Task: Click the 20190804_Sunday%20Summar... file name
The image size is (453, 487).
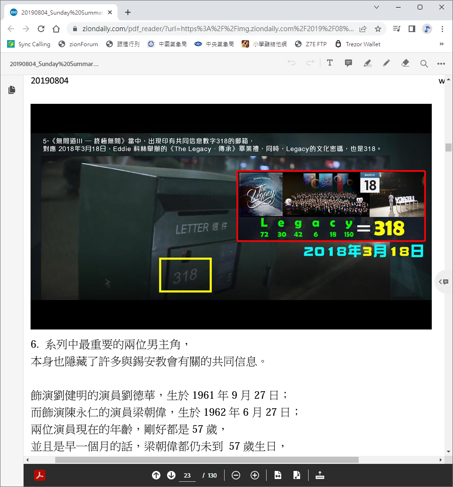Action: (54, 64)
